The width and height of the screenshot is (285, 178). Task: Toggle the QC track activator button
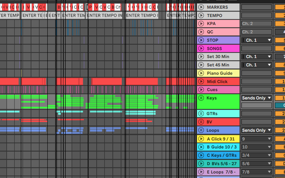coord(280,32)
